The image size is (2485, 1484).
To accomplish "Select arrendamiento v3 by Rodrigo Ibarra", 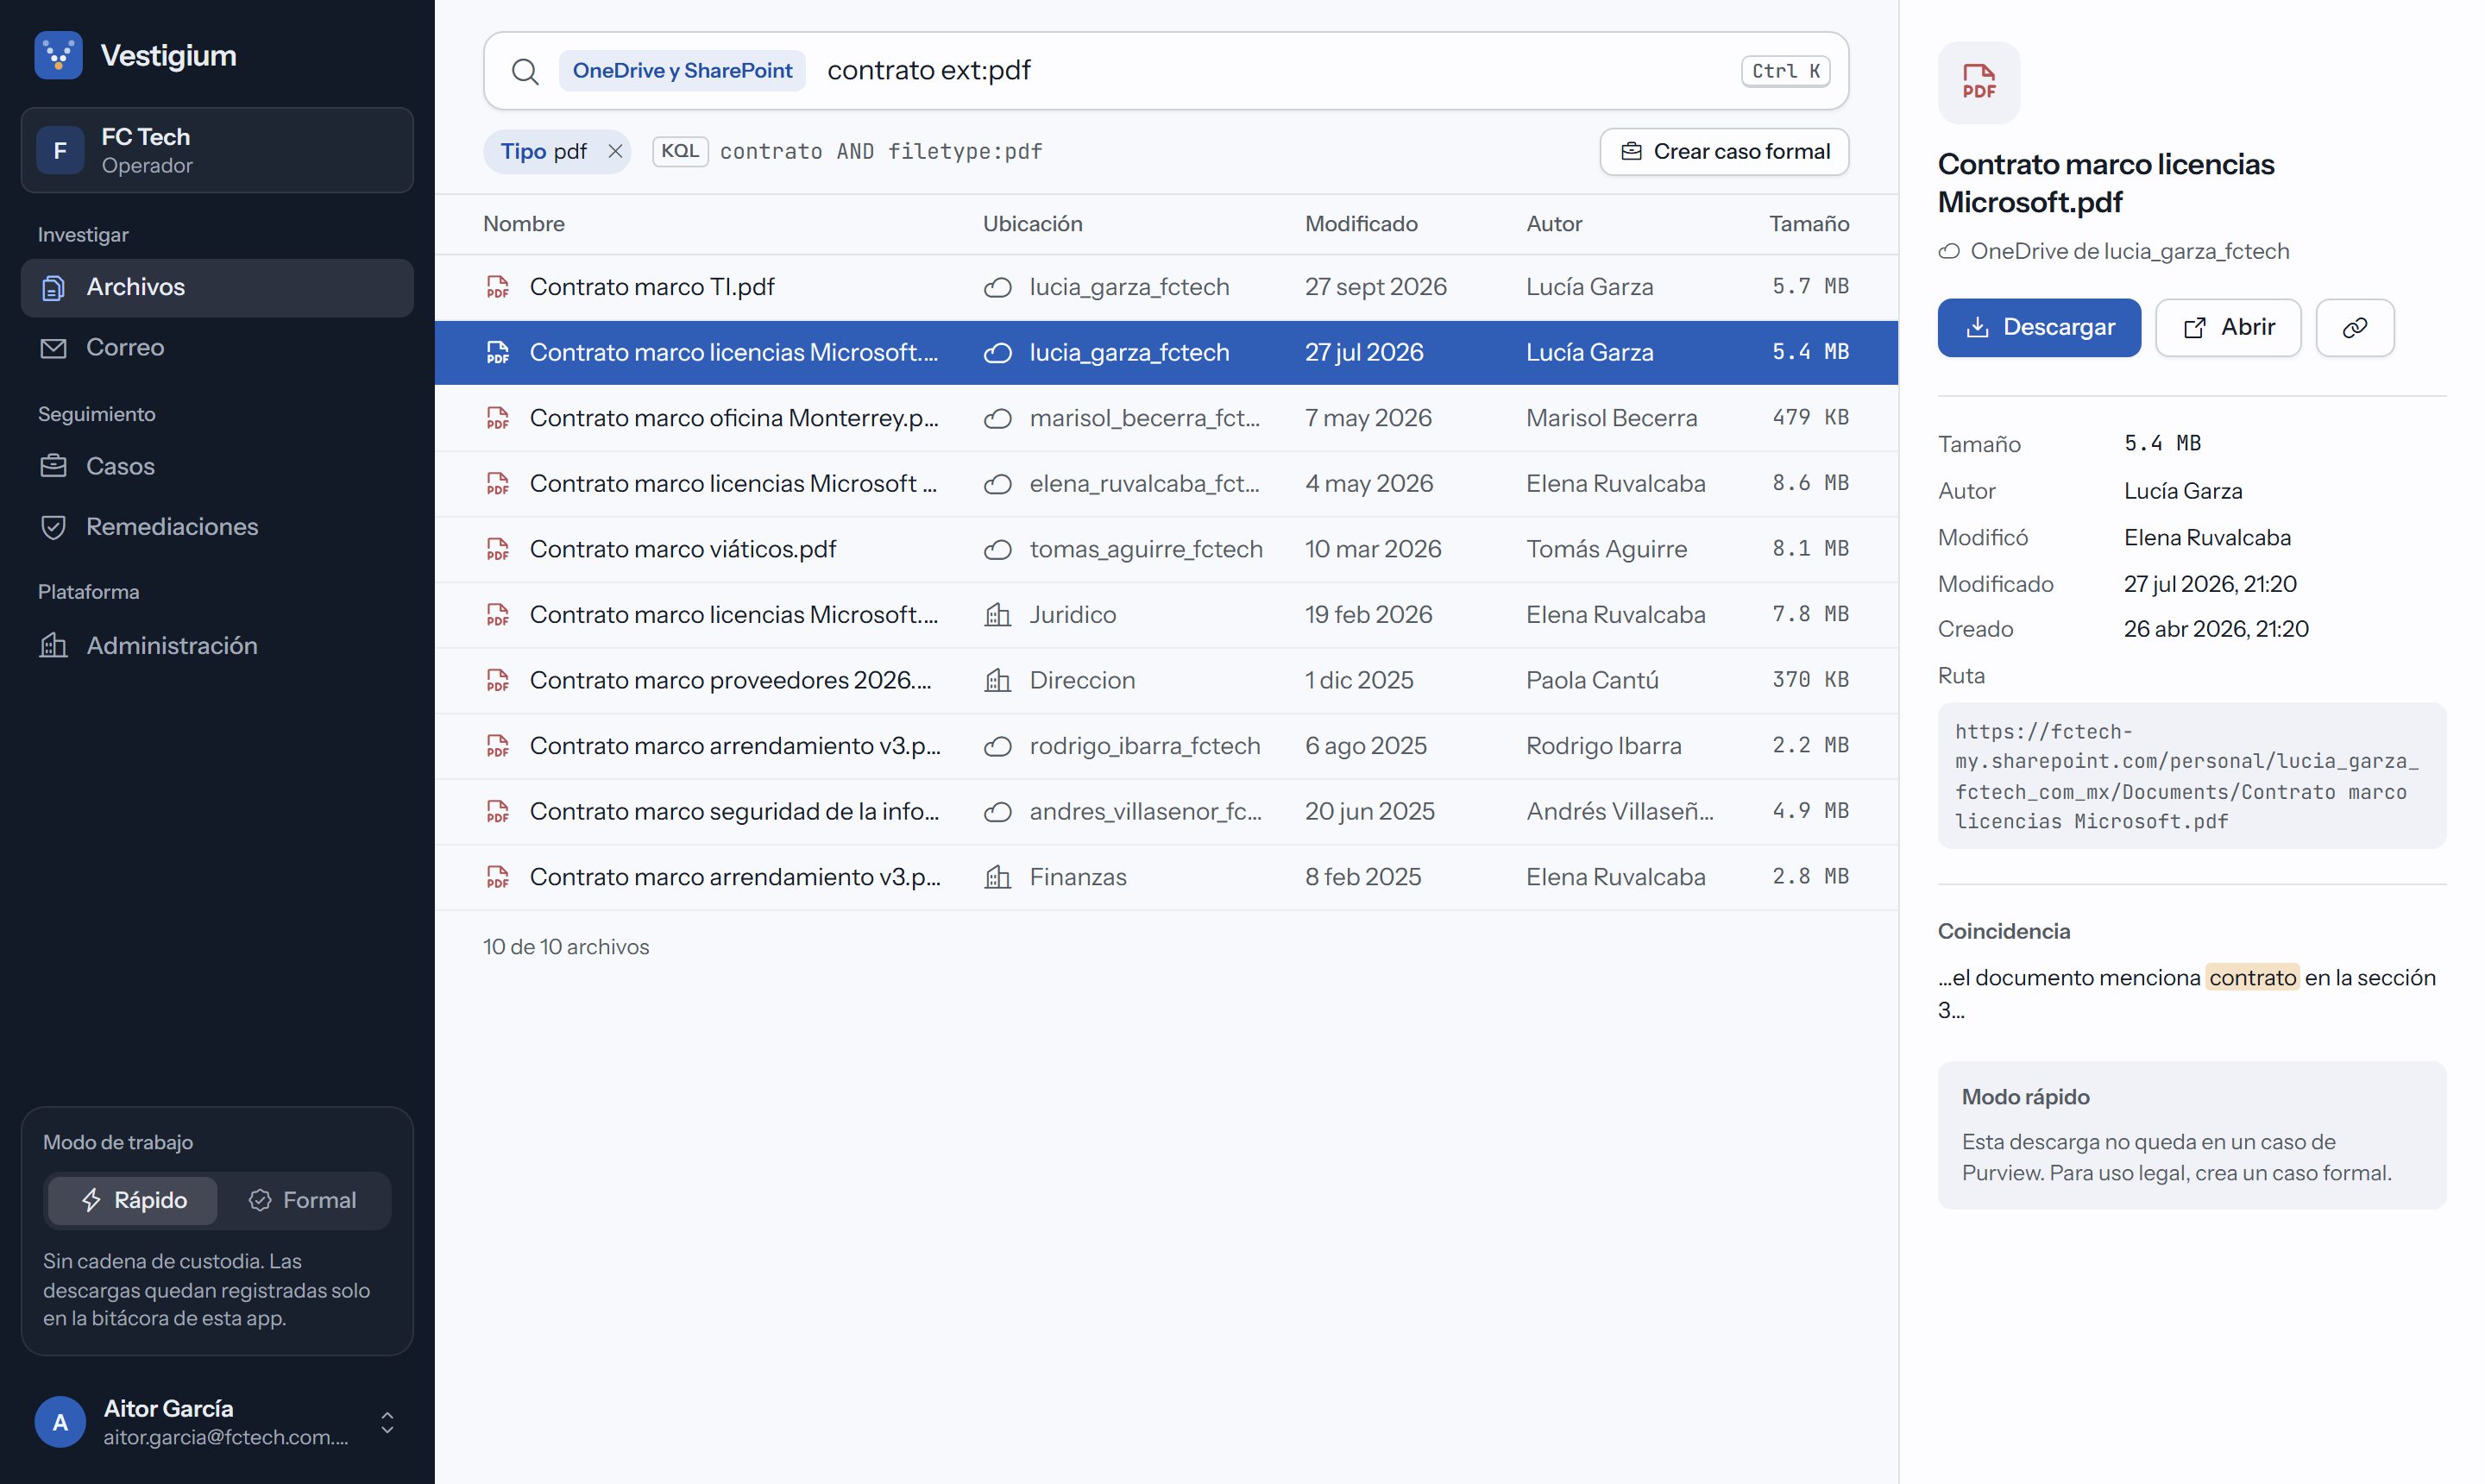I will pyautogui.click(x=1166, y=746).
